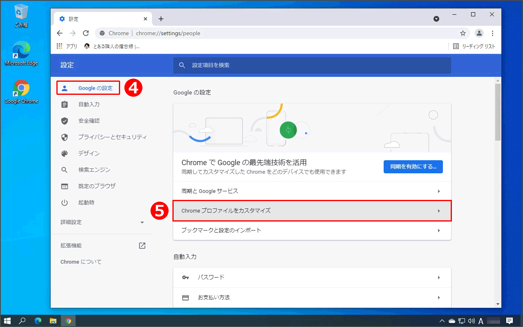Open a new tab with plus button

[161, 19]
